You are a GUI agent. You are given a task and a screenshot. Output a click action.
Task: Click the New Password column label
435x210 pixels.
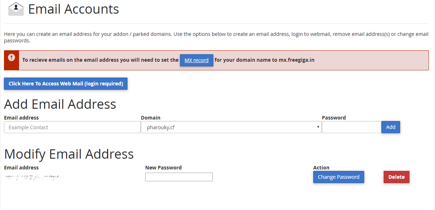coord(163,168)
